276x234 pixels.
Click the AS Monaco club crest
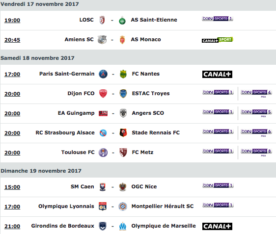pos(122,40)
